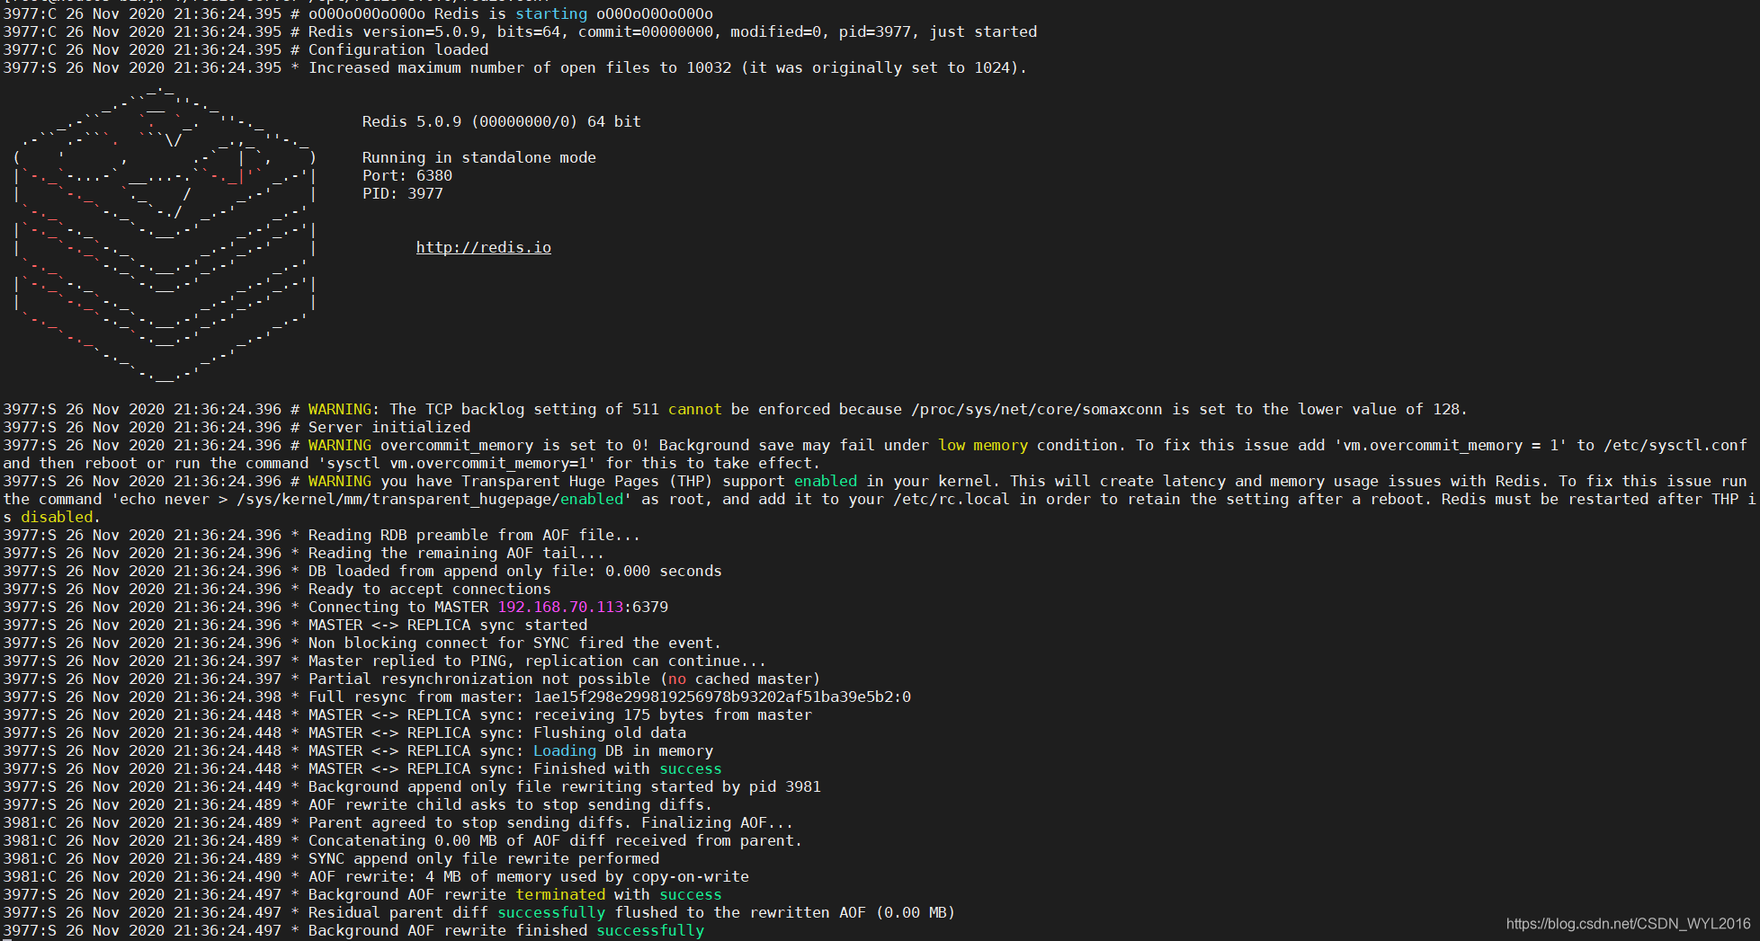The height and width of the screenshot is (941, 1760).
Task: Click 'AOF rewrite child asks to stop' line
Action: point(357,804)
